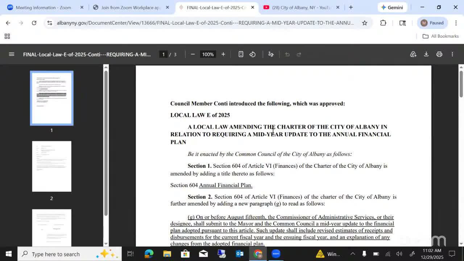464x261 pixels.
Task: Download the PDF document
Action: tap(426, 54)
